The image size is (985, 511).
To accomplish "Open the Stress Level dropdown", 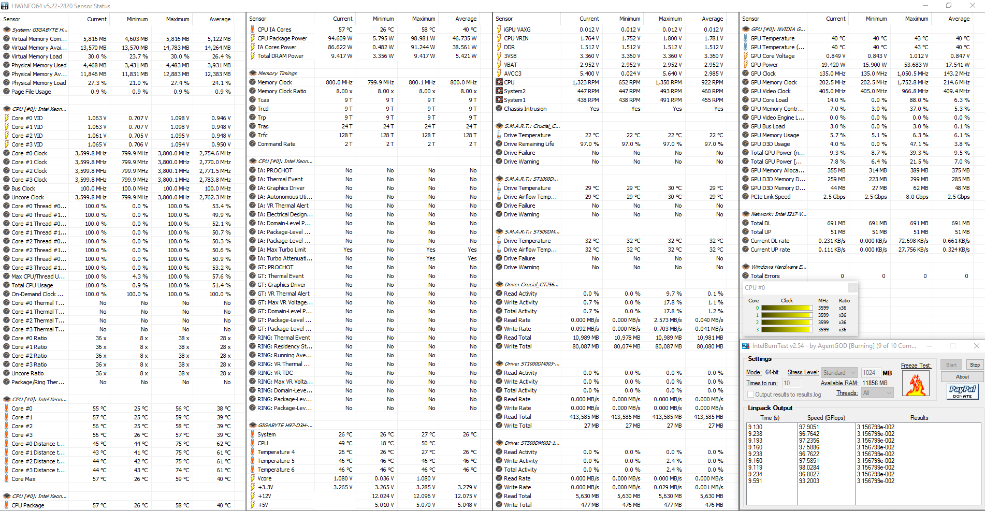I will (x=839, y=373).
